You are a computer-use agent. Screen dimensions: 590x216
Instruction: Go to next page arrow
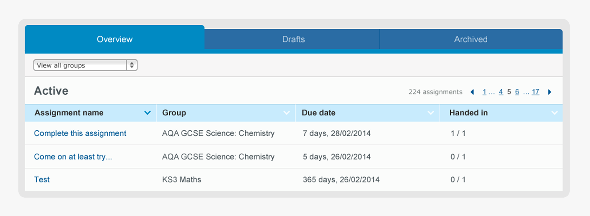pyautogui.click(x=550, y=92)
